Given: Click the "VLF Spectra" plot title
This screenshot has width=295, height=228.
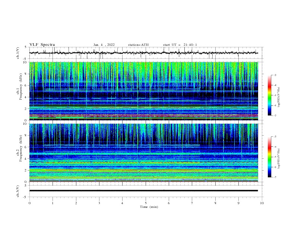Looking at the screenshot, I should [42, 45].
